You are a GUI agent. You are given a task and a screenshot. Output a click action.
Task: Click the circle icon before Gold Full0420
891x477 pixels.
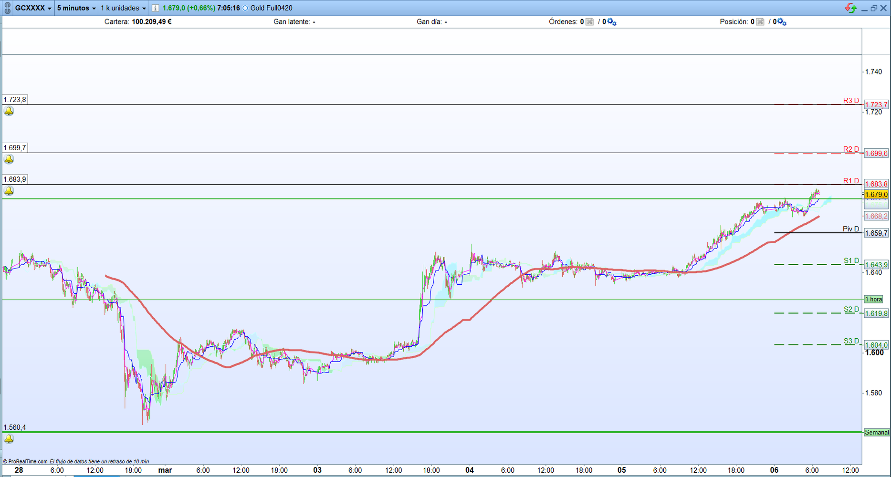[x=245, y=8]
